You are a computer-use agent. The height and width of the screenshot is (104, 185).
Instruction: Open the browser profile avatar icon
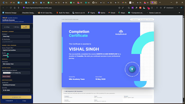click(181, 8)
